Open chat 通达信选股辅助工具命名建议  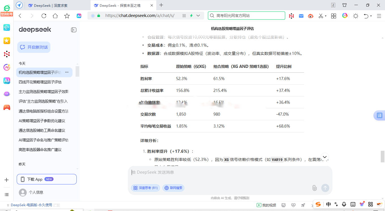point(42,130)
